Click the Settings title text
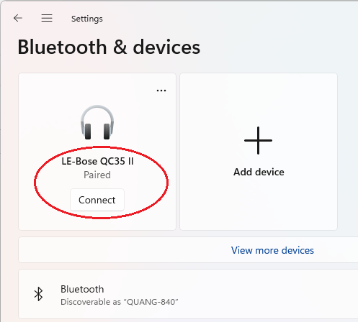Screen dimensions: 358x322 point(87,19)
